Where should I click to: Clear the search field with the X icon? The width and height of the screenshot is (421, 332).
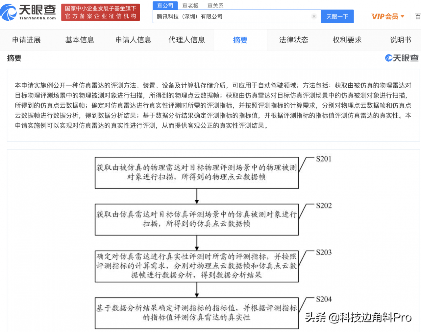[314, 16]
